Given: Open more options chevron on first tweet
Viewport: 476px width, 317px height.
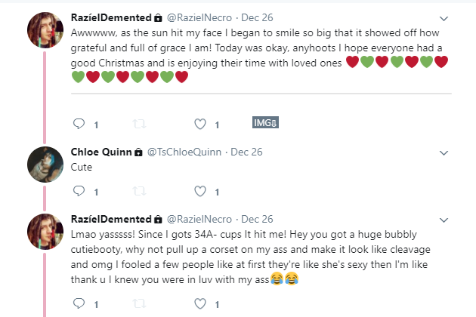Looking at the screenshot, I should pyautogui.click(x=444, y=19).
